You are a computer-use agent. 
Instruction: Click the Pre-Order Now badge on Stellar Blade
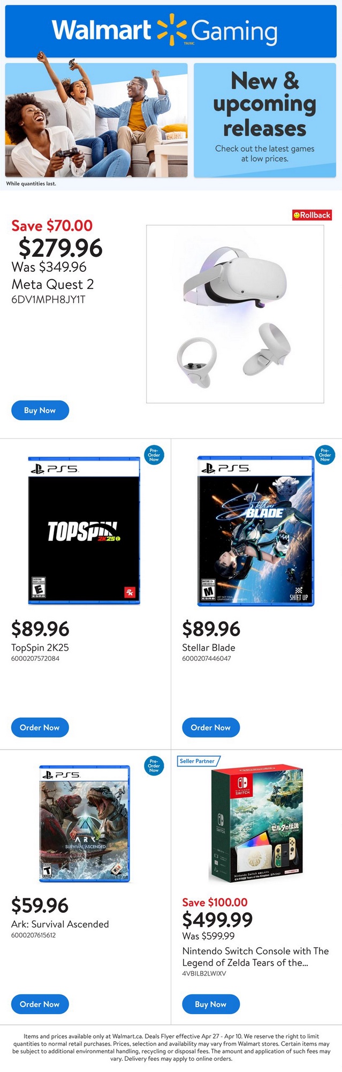pos(325,455)
